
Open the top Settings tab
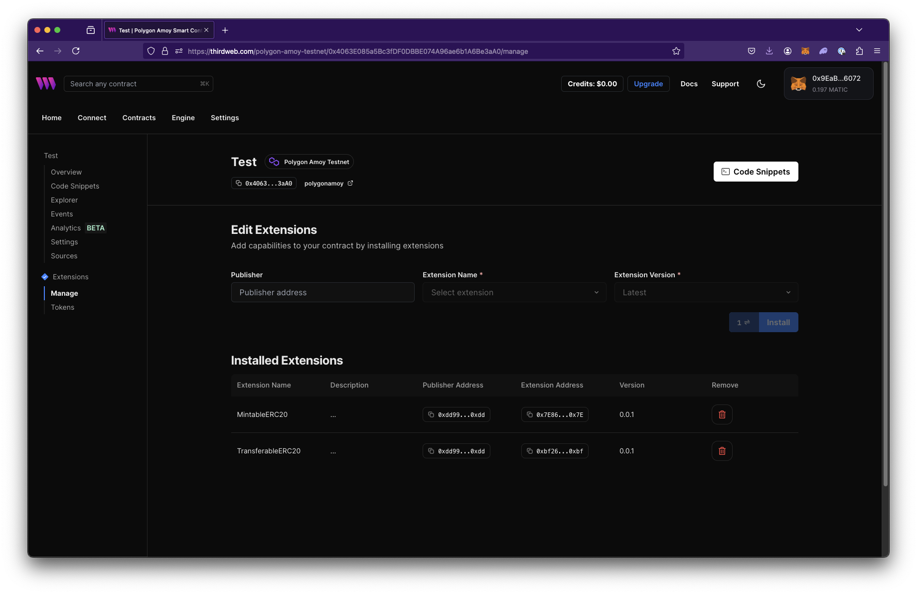coord(225,118)
